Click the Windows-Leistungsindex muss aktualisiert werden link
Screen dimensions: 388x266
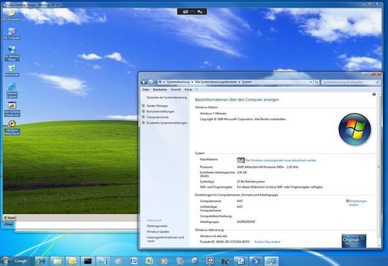pyautogui.click(x=281, y=160)
